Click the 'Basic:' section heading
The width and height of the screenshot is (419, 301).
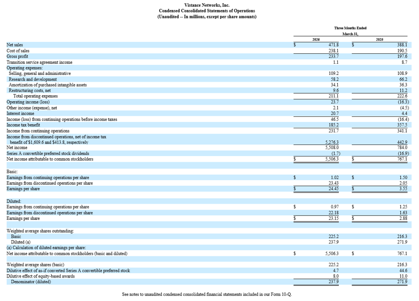pos(12,172)
